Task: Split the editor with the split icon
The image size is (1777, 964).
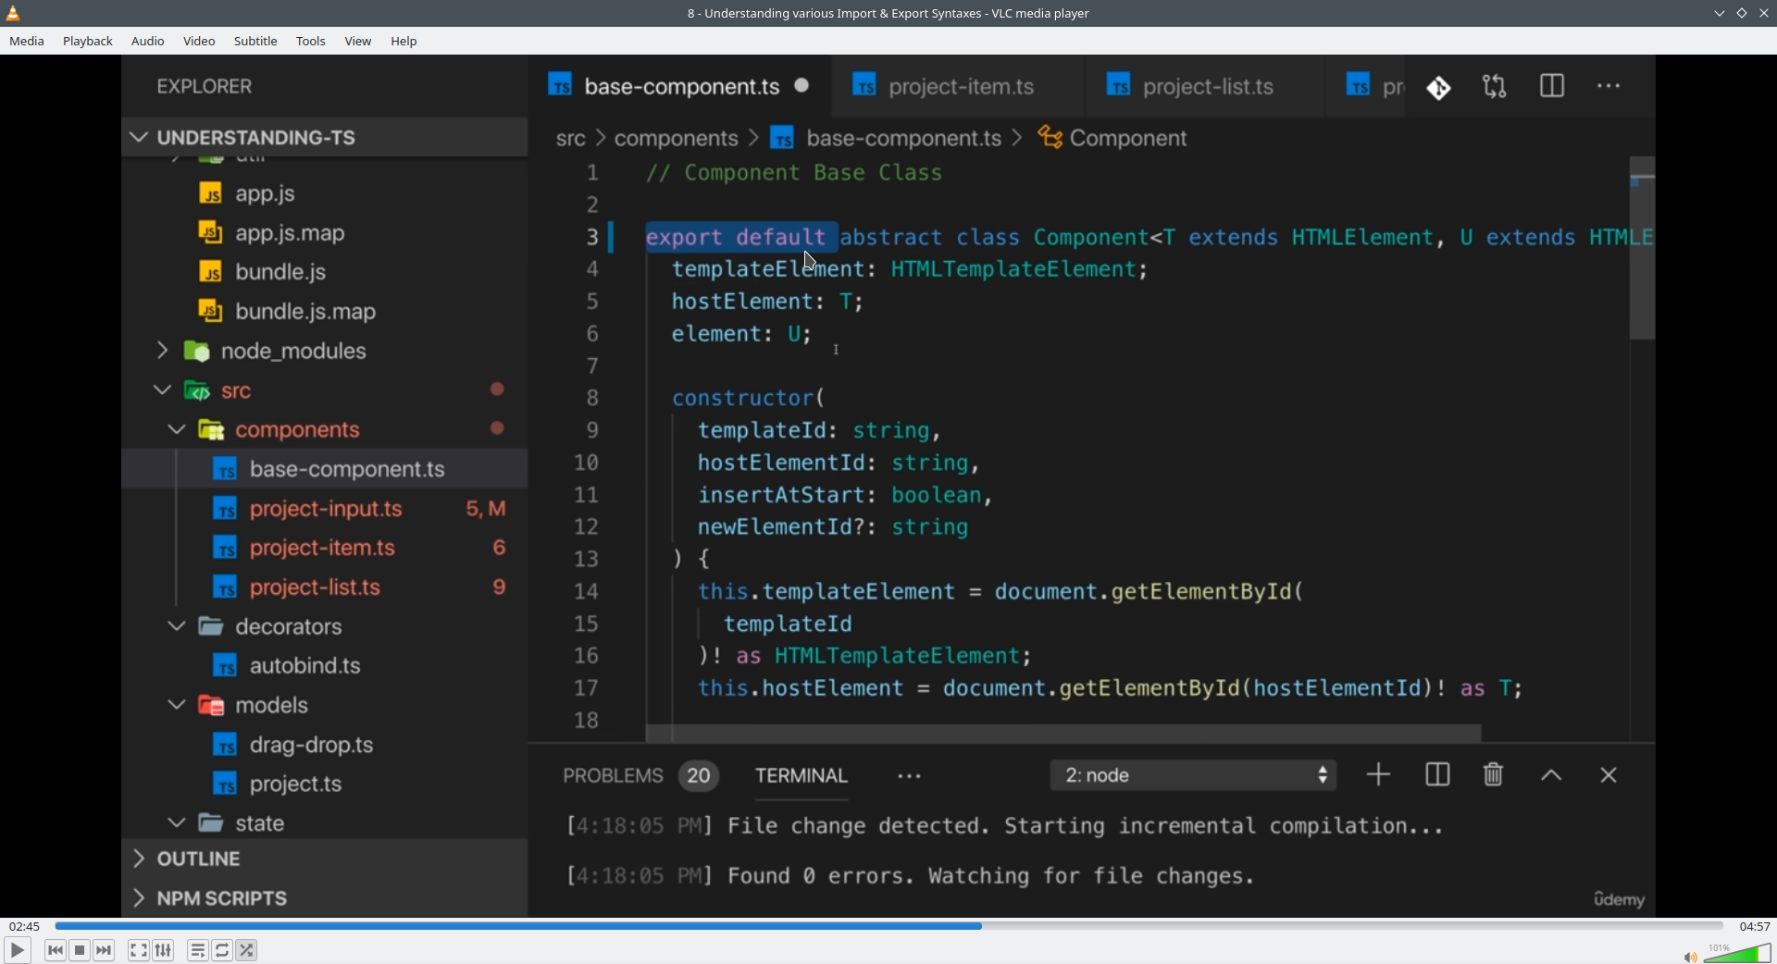Action: tap(1552, 87)
